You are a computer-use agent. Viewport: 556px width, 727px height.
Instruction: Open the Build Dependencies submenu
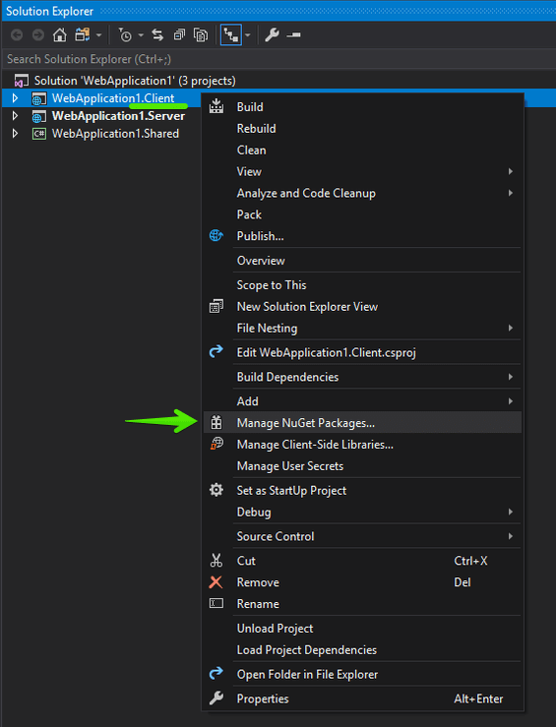click(x=362, y=377)
